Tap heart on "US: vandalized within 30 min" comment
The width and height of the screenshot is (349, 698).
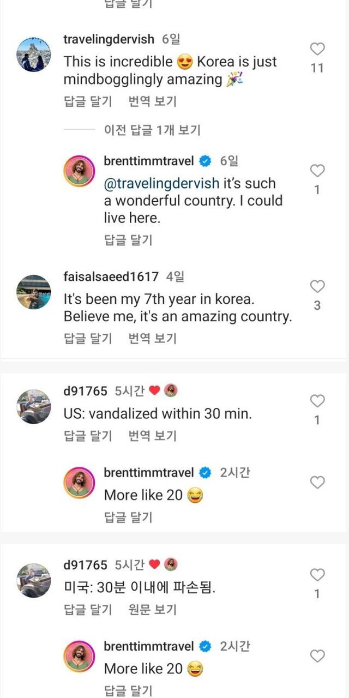(317, 402)
